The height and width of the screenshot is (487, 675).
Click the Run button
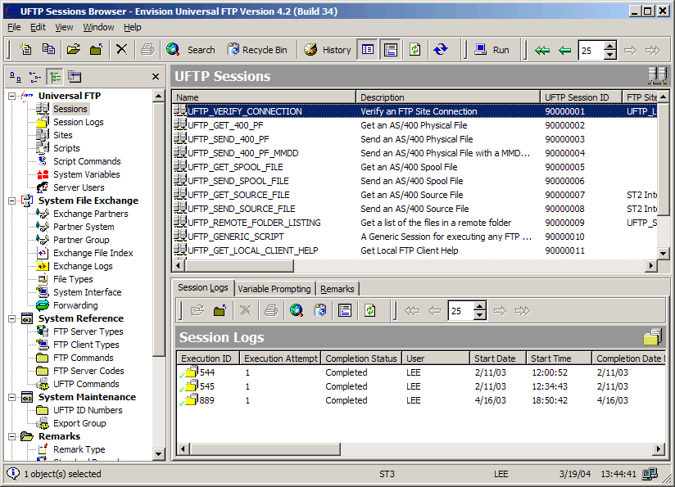coord(492,50)
